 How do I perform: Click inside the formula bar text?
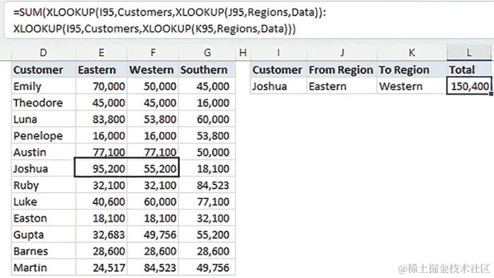click(169, 20)
